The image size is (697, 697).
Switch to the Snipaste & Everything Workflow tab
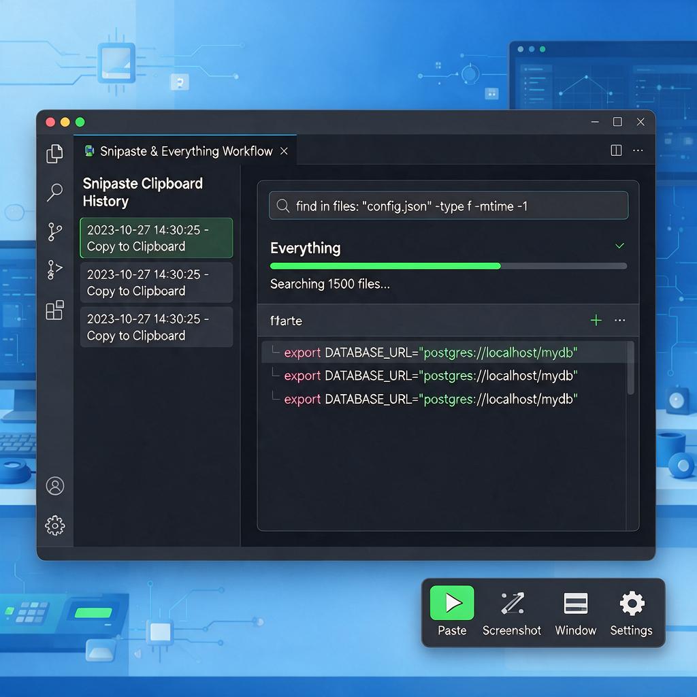coord(185,151)
